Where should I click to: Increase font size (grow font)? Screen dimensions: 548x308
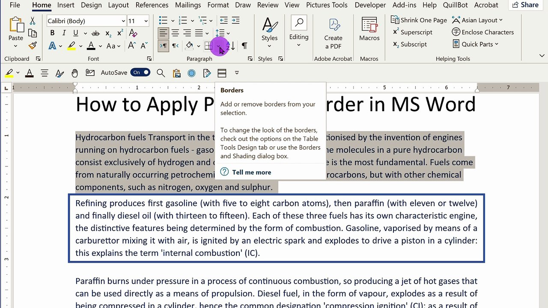(132, 46)
